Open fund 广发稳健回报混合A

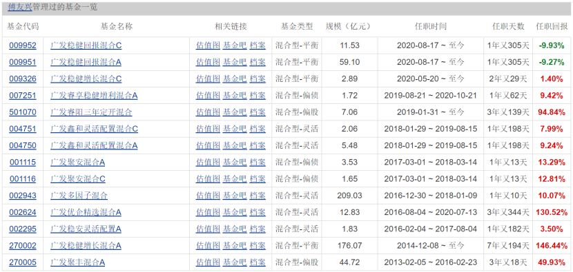[x=86, y=63]
